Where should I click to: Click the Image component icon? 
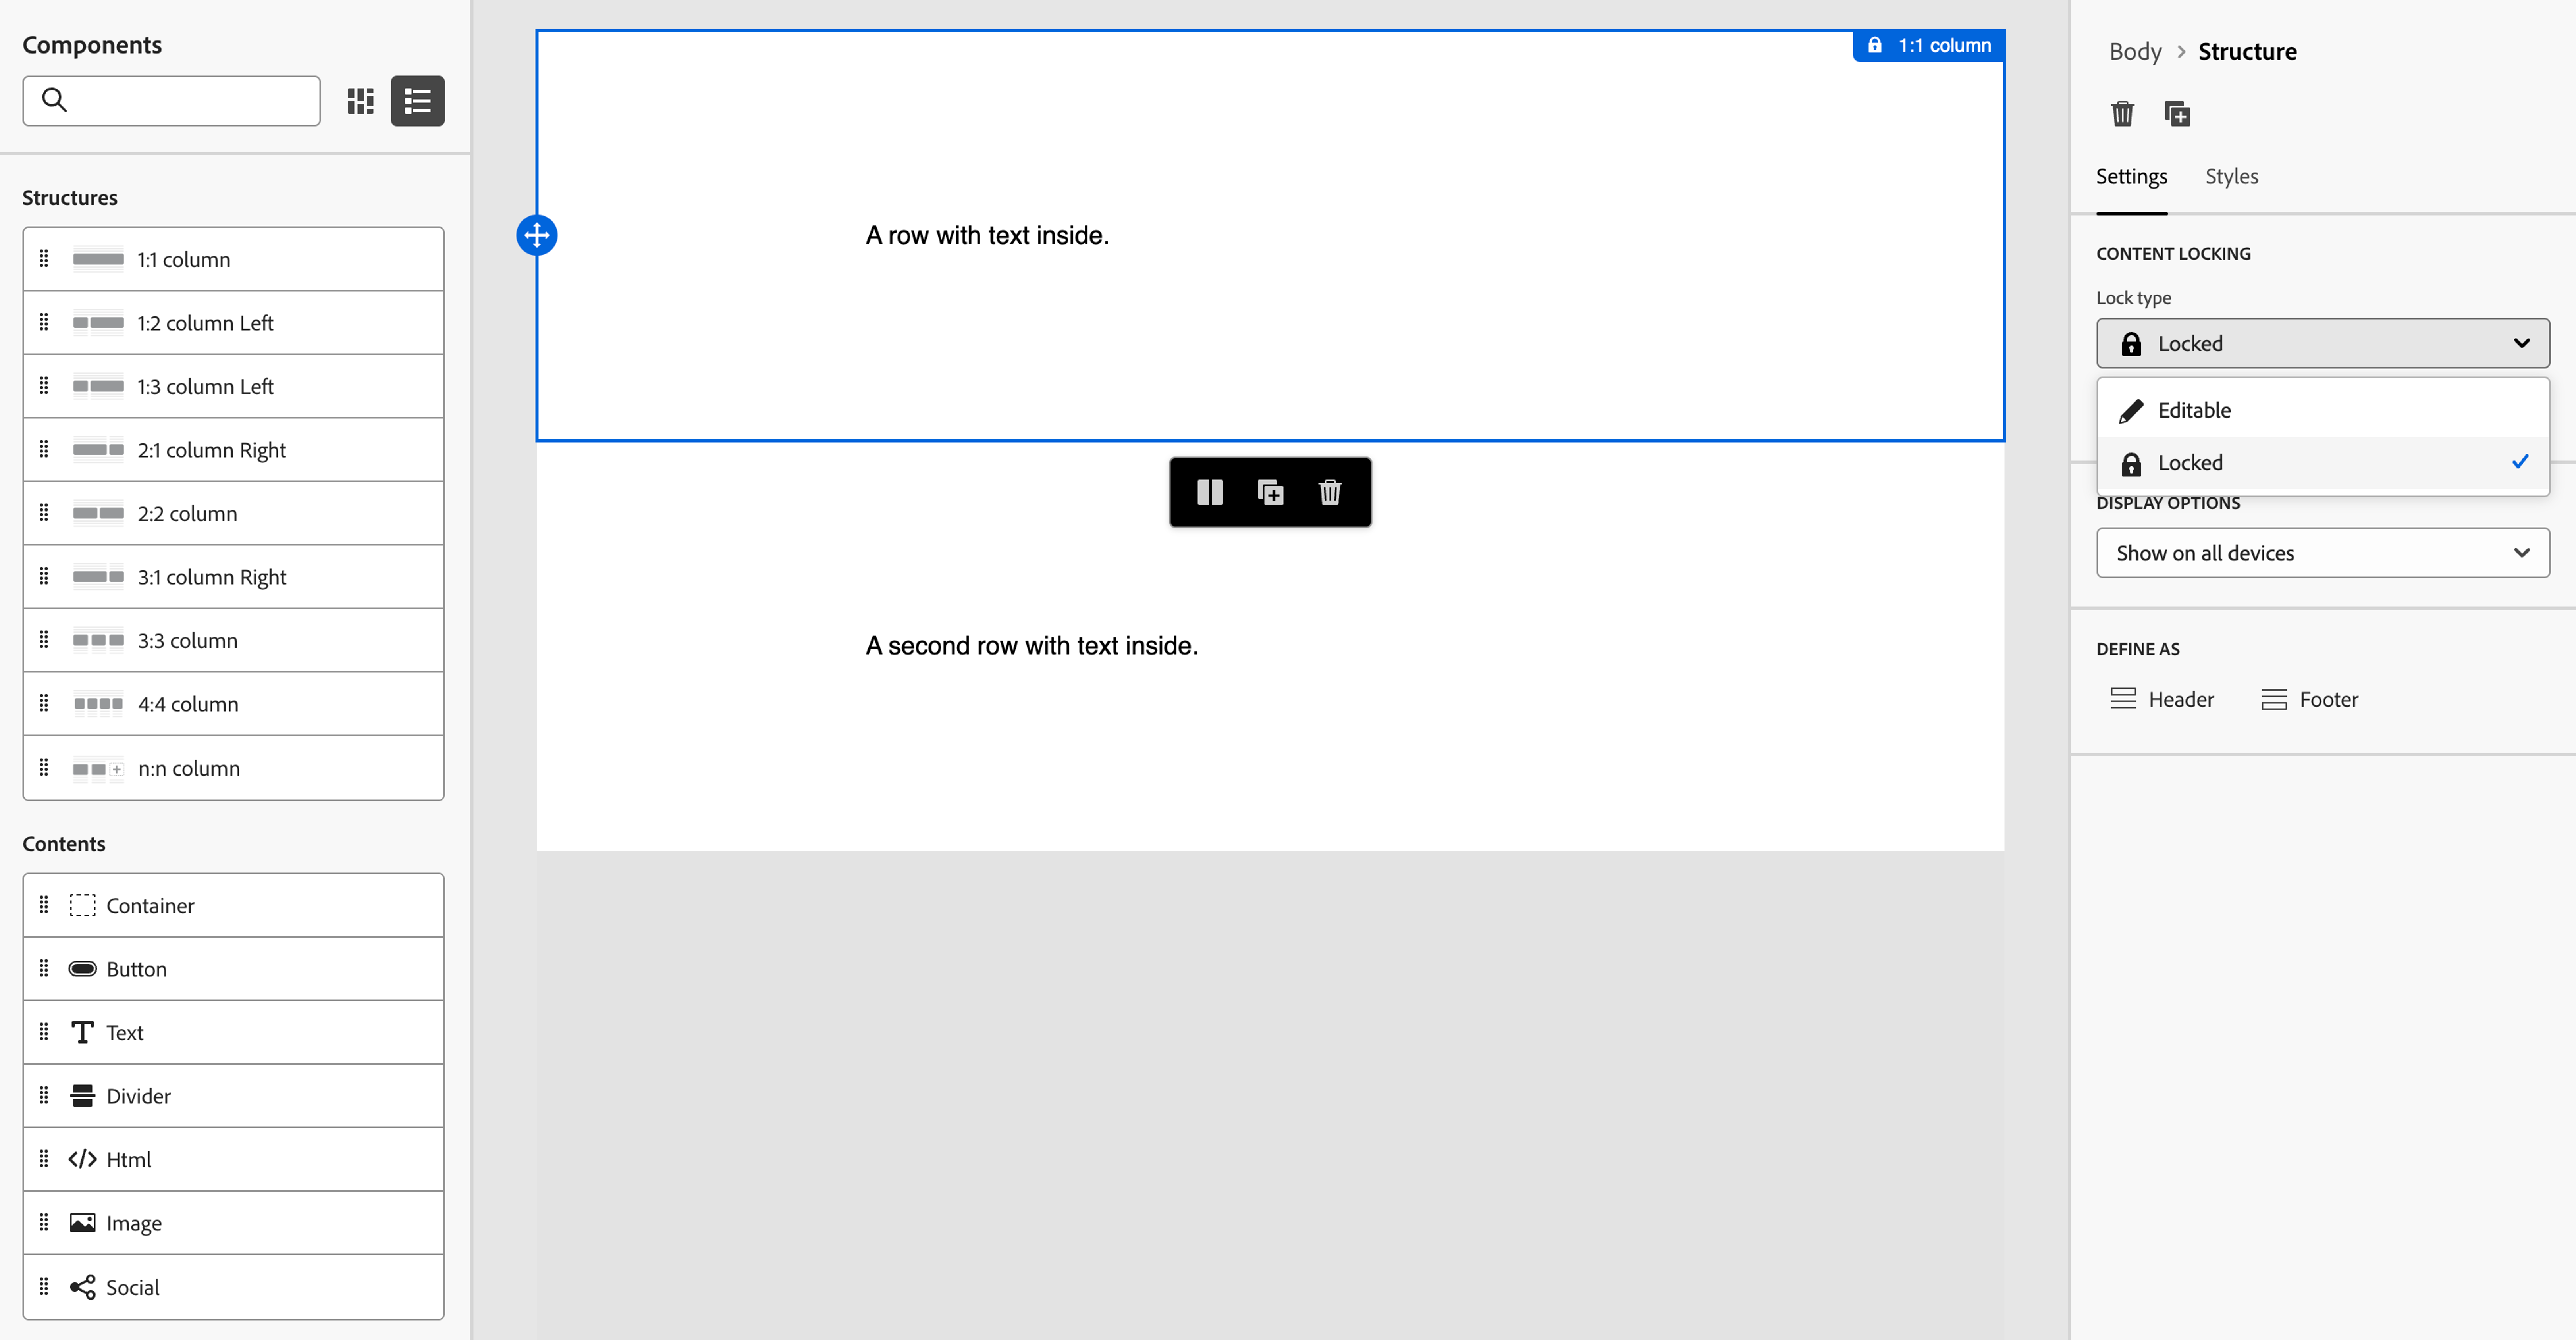point(83,1223)
